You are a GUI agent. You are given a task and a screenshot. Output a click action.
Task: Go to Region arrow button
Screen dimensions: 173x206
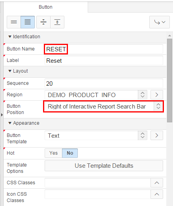click(x=157, y=95)
